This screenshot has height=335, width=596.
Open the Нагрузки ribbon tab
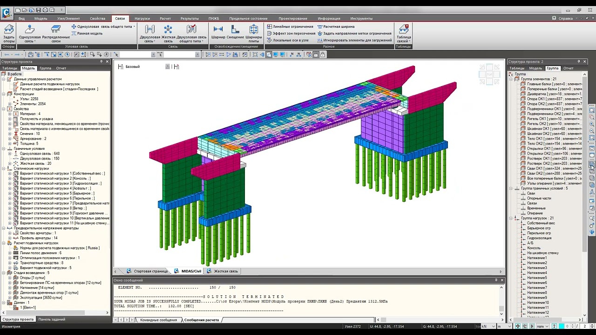142,19
